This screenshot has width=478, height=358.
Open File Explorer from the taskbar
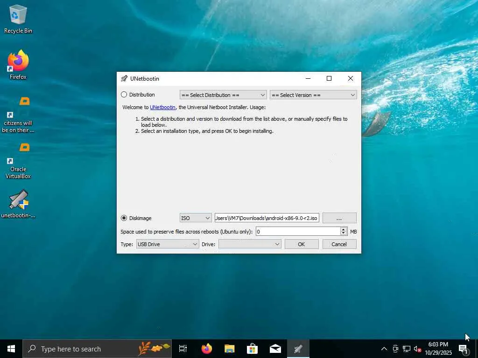(230, 349)
